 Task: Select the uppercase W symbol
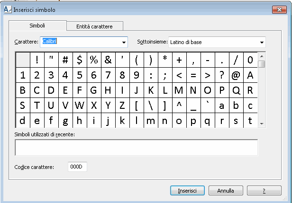[x=80, y=105]
